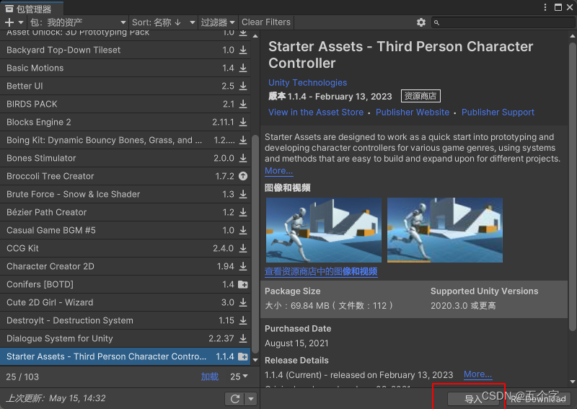The image size is (577, 409).
Task: Click download icon for Casual Game BGM #5
Action: pyautogui.click(x=243, y=230)
